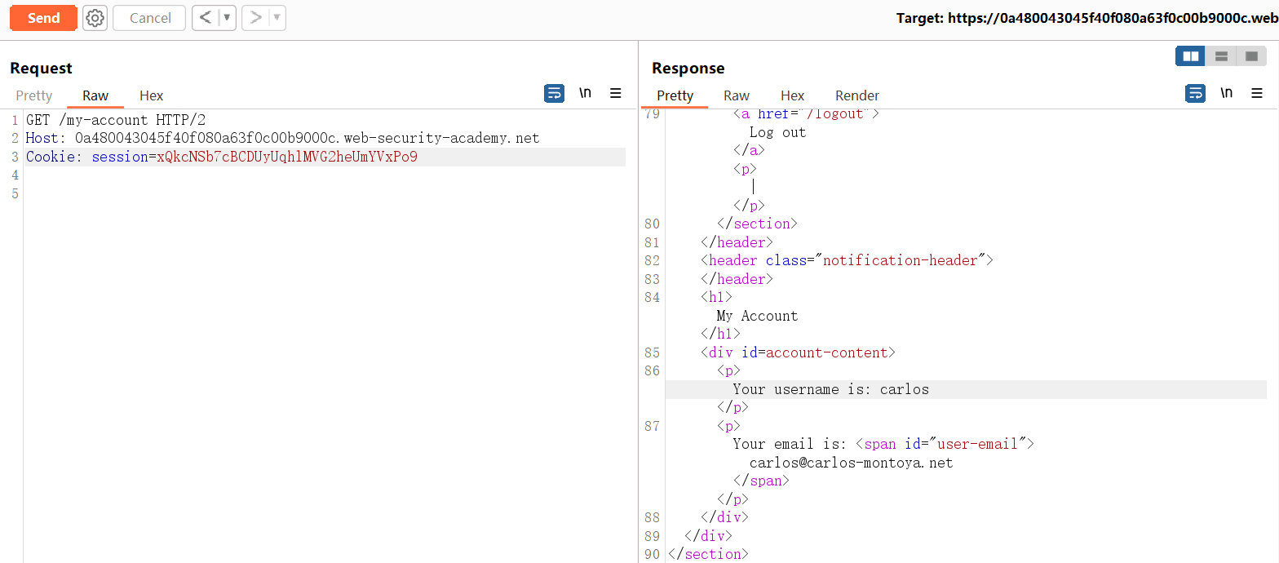
Task: Select the Request Hex tab
Action: (151, 95)
